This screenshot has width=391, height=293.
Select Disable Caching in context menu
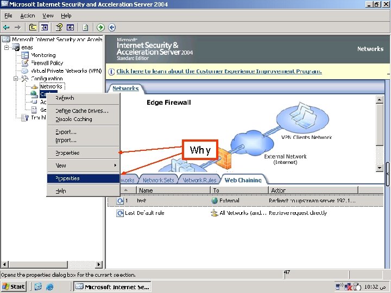(83, 119)
